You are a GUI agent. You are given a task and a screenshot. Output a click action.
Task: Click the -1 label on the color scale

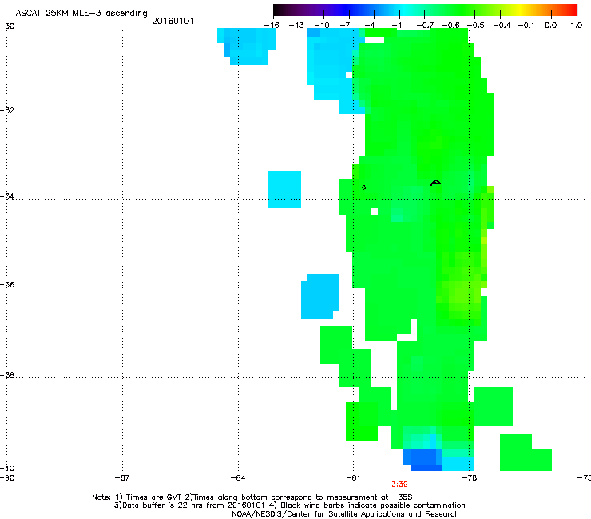396,26
